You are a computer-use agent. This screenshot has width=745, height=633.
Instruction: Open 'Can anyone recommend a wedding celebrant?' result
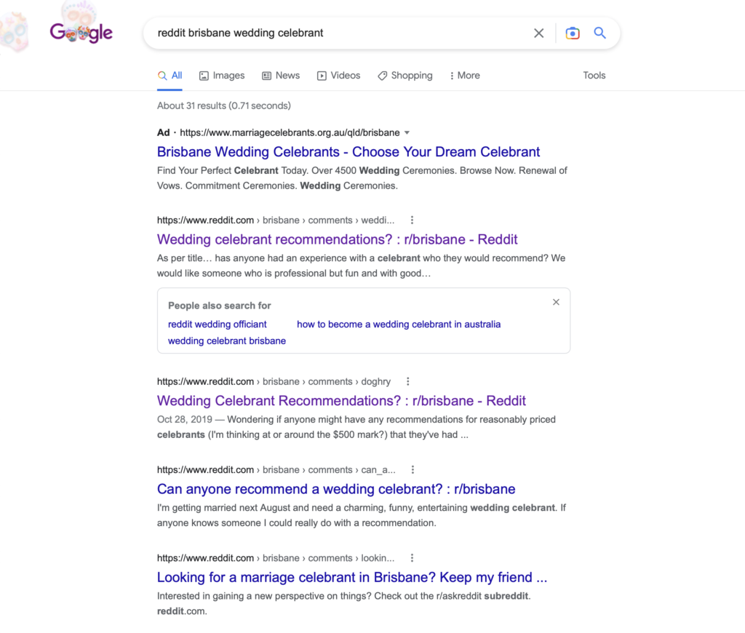point(336,489)
